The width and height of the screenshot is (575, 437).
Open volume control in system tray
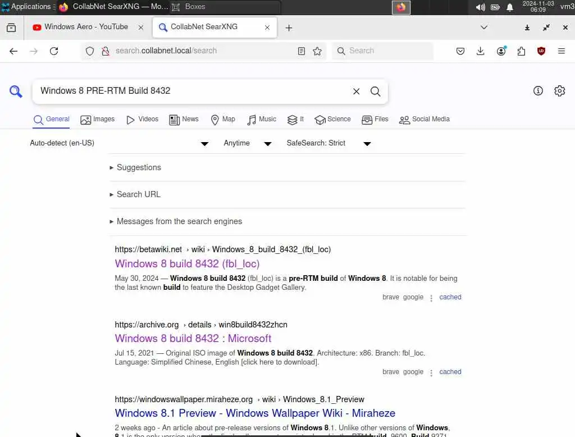[x=481, y=7]
